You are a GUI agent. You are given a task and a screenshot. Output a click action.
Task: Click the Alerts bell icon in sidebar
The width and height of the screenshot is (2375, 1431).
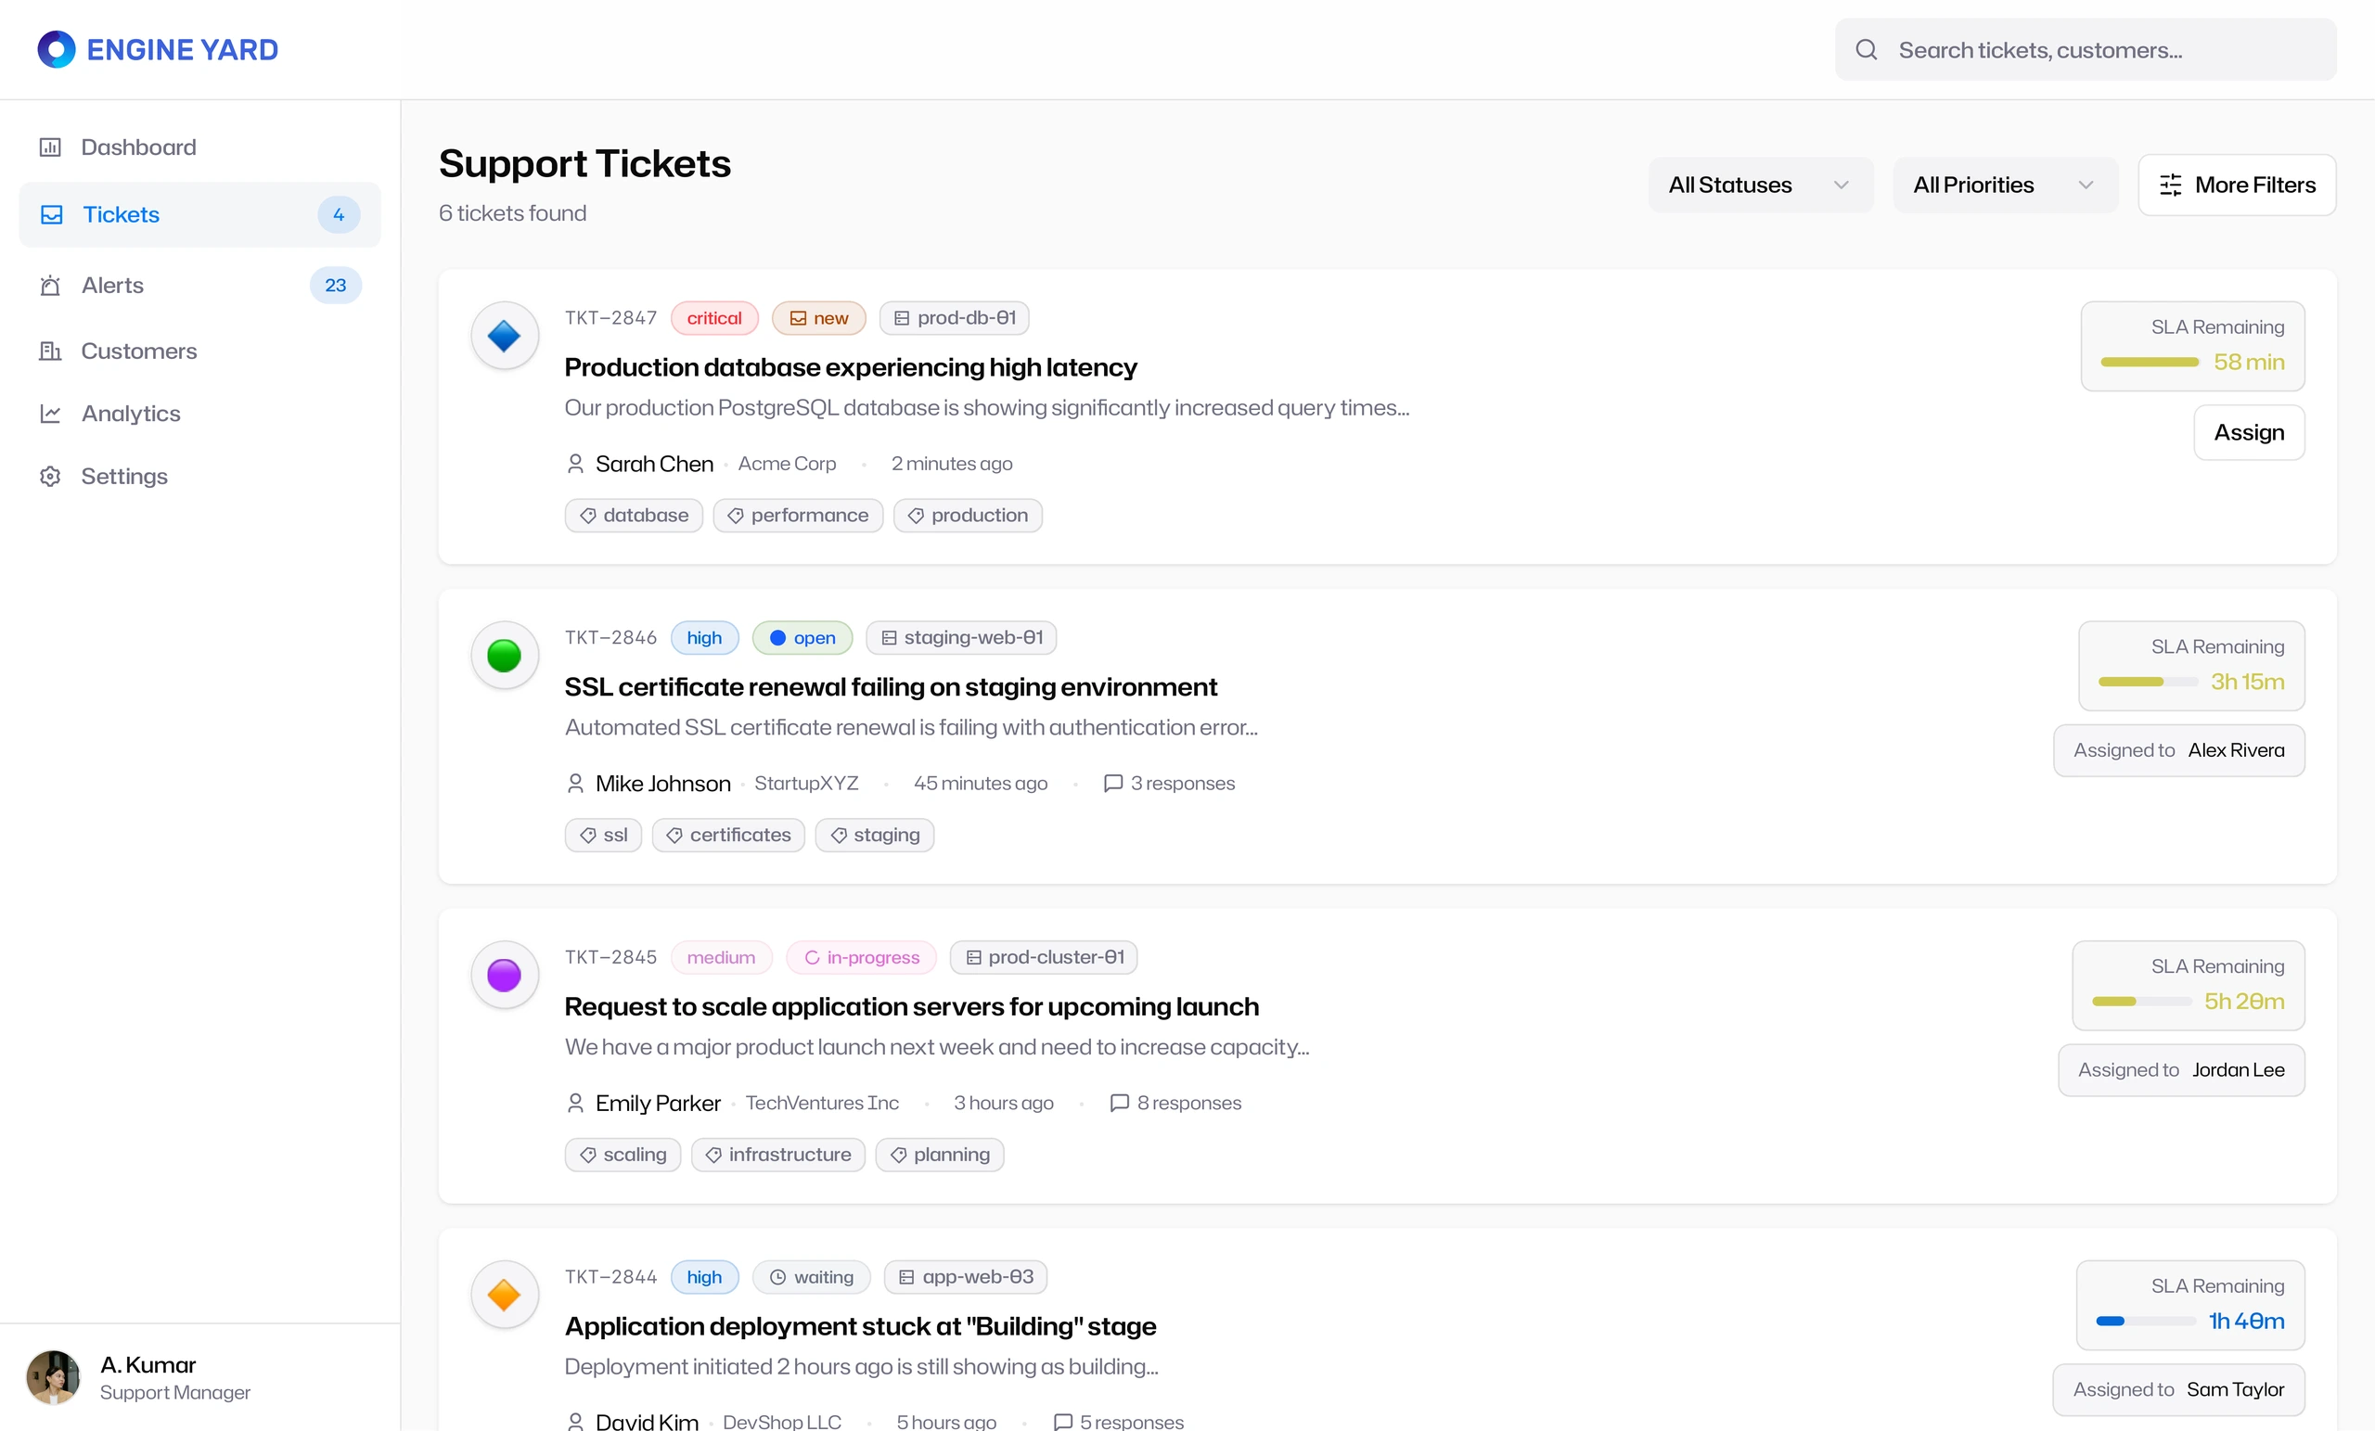point(50,286)
